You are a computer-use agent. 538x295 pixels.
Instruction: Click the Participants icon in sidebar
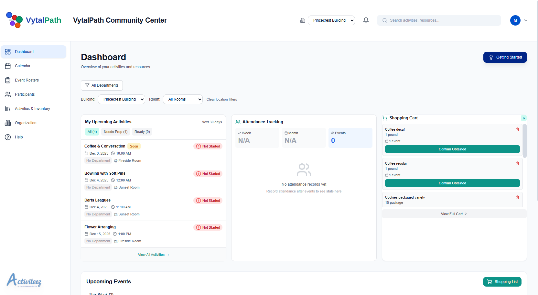tap(8, 94)
